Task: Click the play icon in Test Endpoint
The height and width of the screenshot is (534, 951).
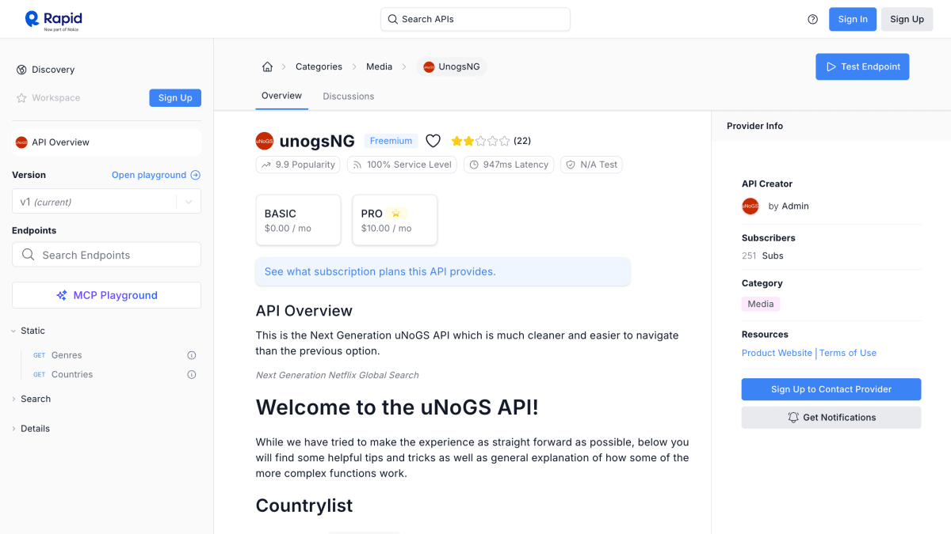Action: coord(831,66)
